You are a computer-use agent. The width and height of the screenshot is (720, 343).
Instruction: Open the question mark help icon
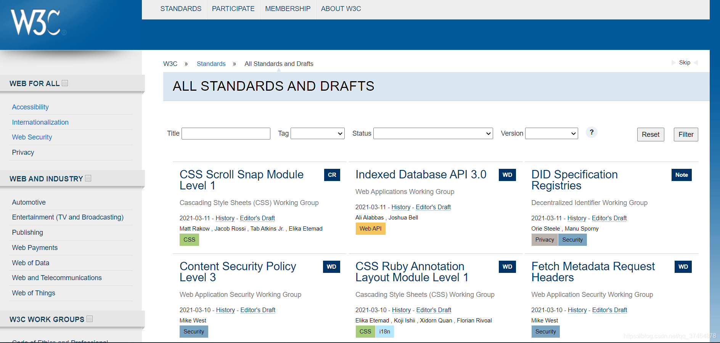pos(591,132)
